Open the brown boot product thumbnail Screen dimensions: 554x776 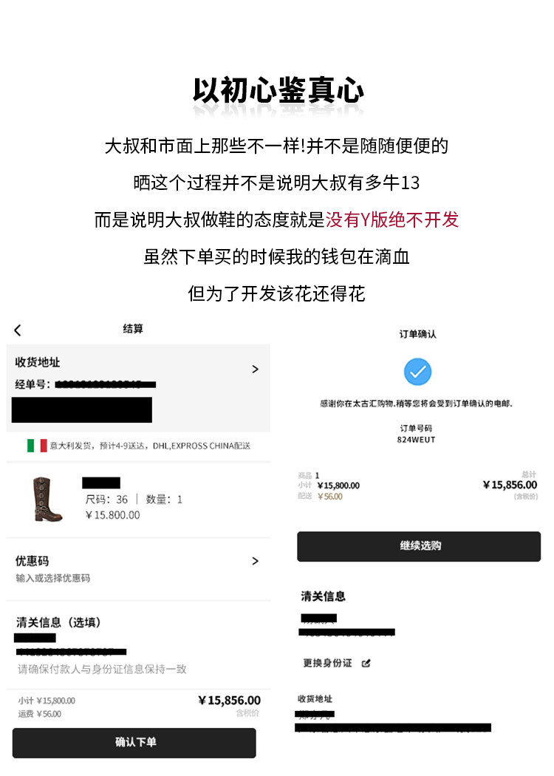[x=47, y=499]
